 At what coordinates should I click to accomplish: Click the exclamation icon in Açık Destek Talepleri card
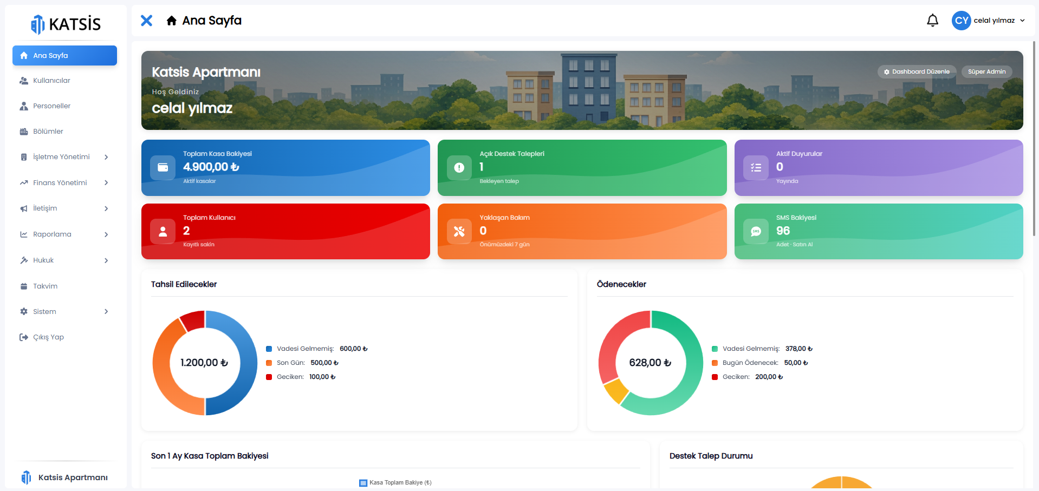(x=459, y=167)
